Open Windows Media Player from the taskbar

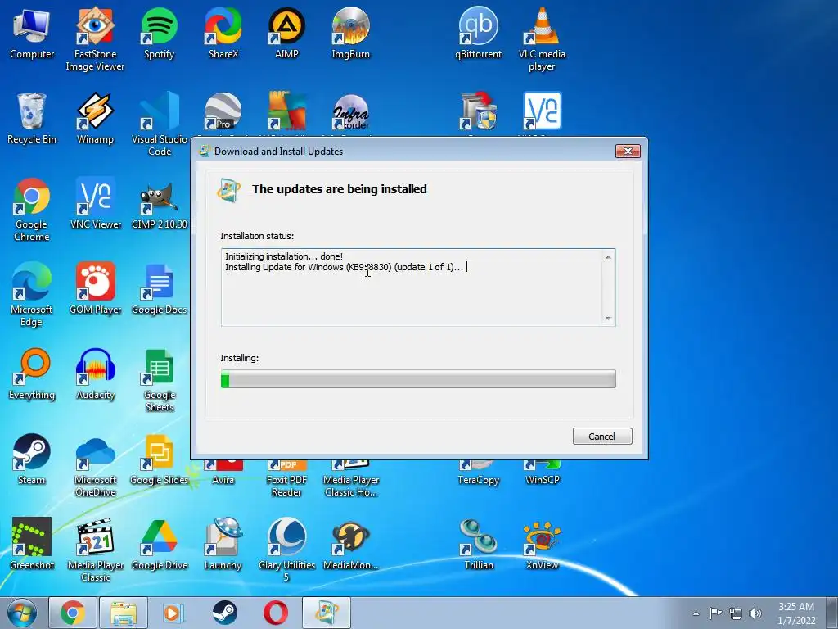point(172,613)
